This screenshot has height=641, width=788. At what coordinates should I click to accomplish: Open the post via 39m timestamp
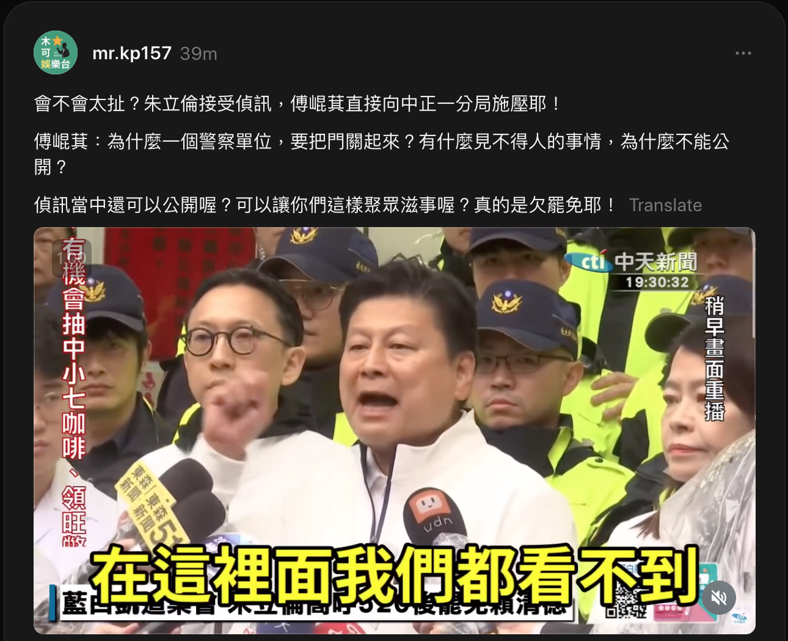point(199,54)
